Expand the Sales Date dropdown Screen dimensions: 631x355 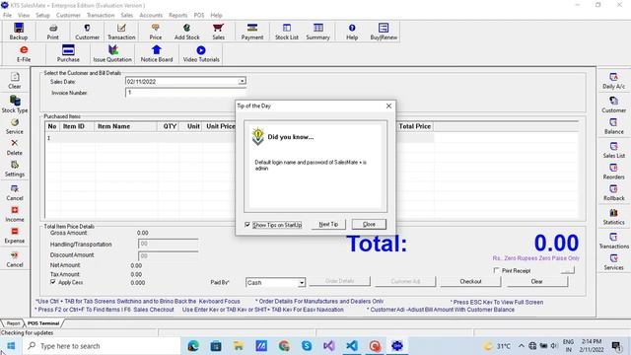[x=242, y=81]
